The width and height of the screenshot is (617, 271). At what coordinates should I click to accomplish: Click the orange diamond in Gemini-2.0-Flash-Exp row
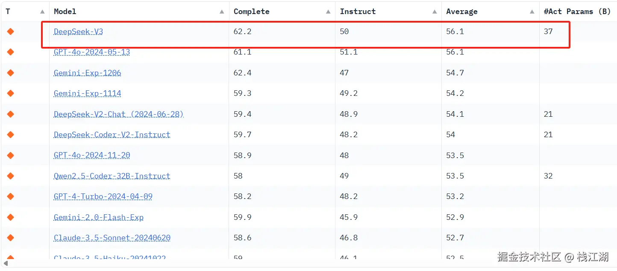(11, 217)
